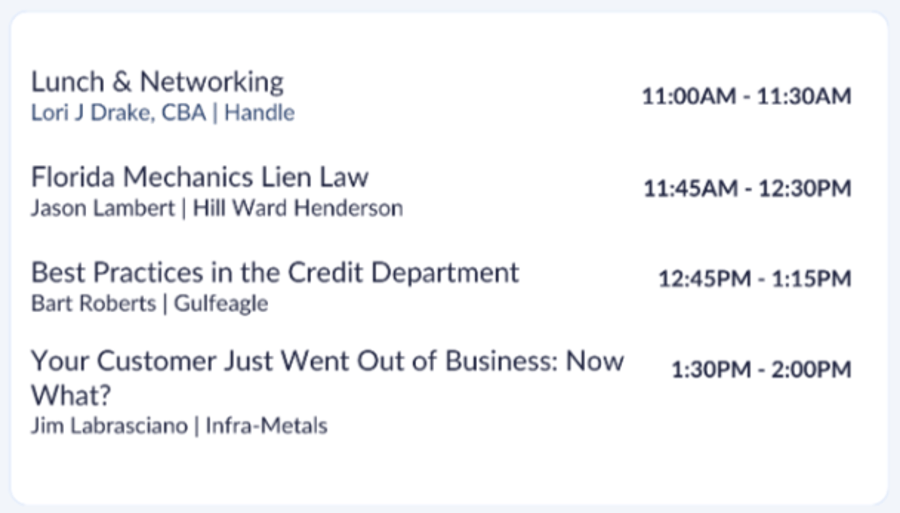Select the Handle company name

(259, 113)
